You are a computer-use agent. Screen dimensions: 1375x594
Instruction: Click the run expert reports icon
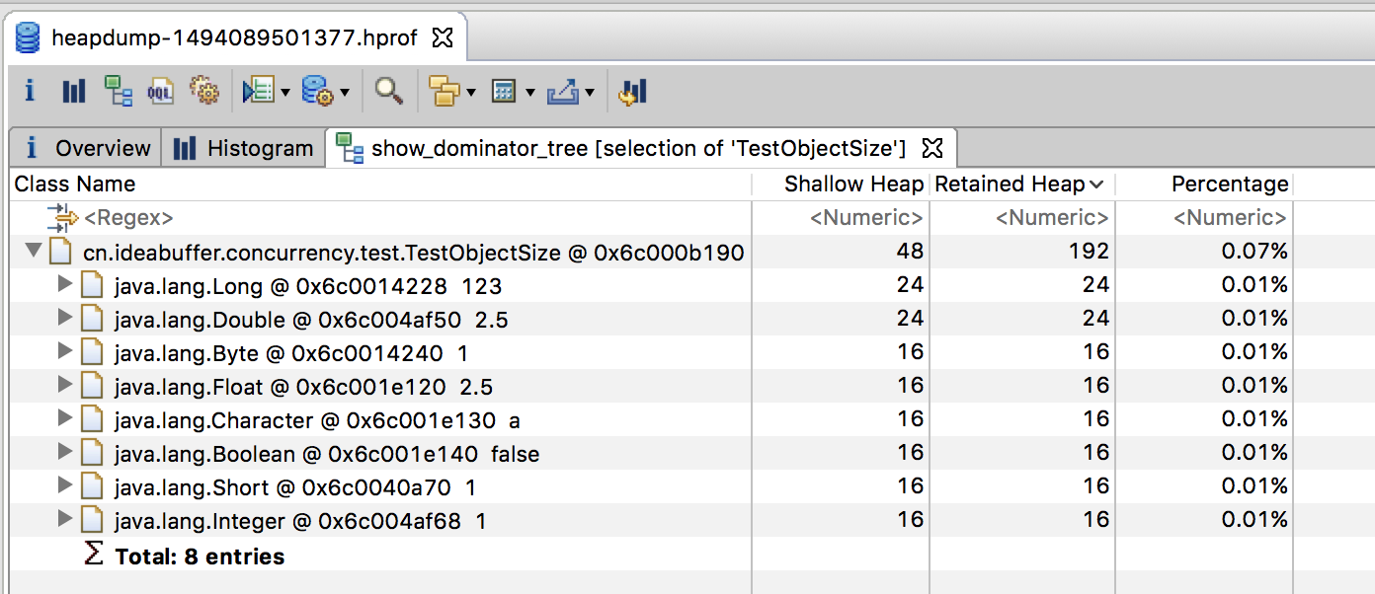click(259, 92)
